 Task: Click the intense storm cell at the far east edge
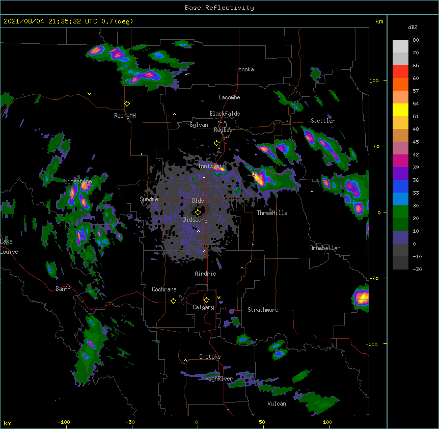click(x=362, y=298)
